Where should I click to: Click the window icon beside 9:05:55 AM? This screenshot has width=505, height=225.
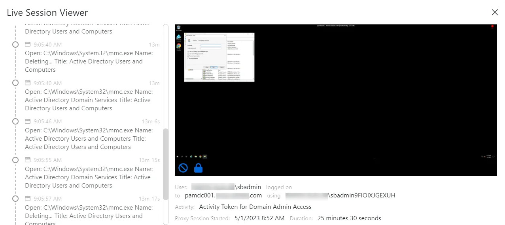pyautogui.click(x=28, y=160)
